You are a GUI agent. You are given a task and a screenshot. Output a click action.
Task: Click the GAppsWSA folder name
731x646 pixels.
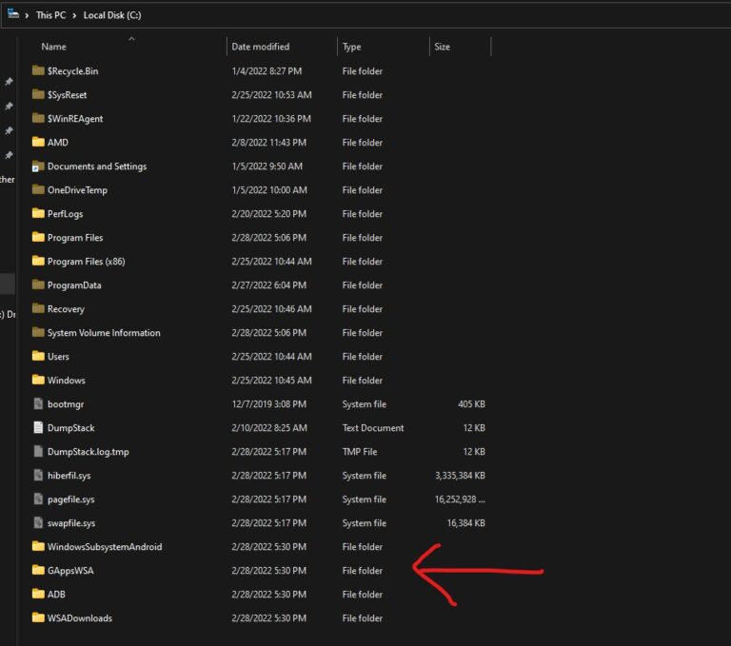pos(70,571)
